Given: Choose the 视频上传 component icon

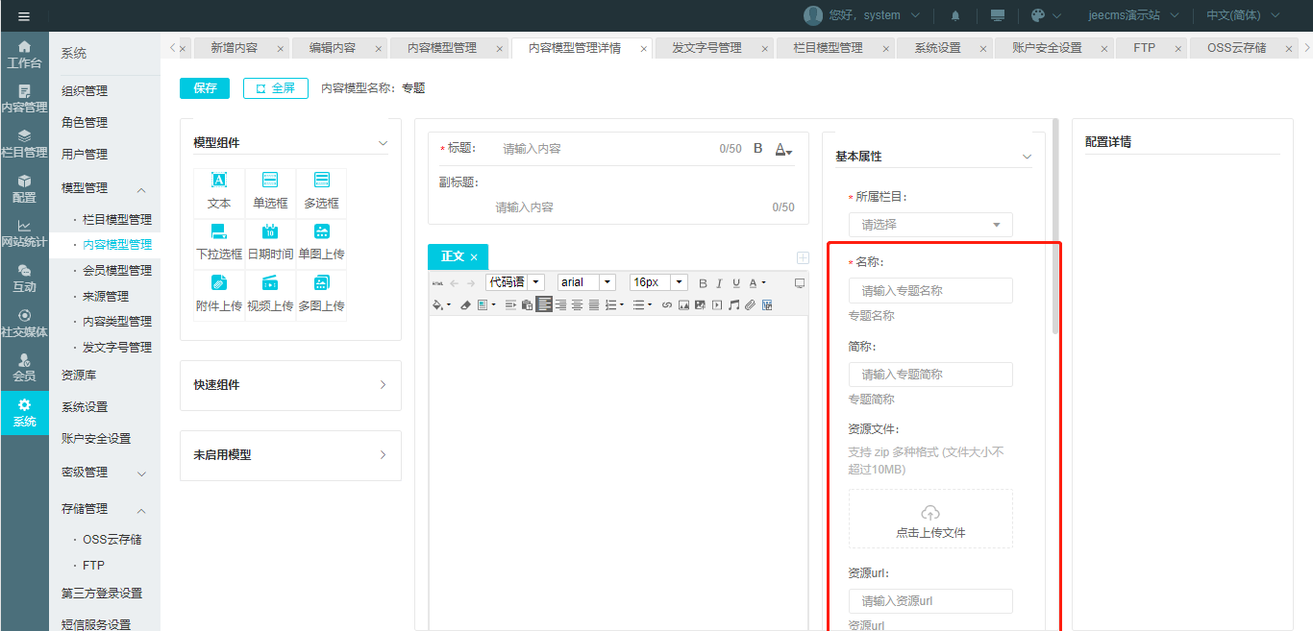Looking at the screenshot, I should 270,291.
